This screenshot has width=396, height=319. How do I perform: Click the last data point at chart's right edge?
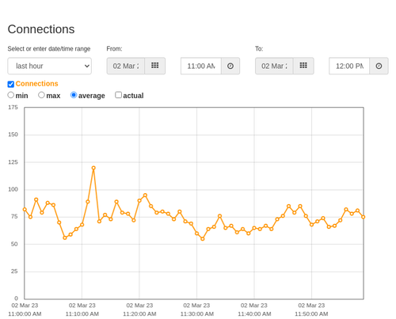point(364,217)
